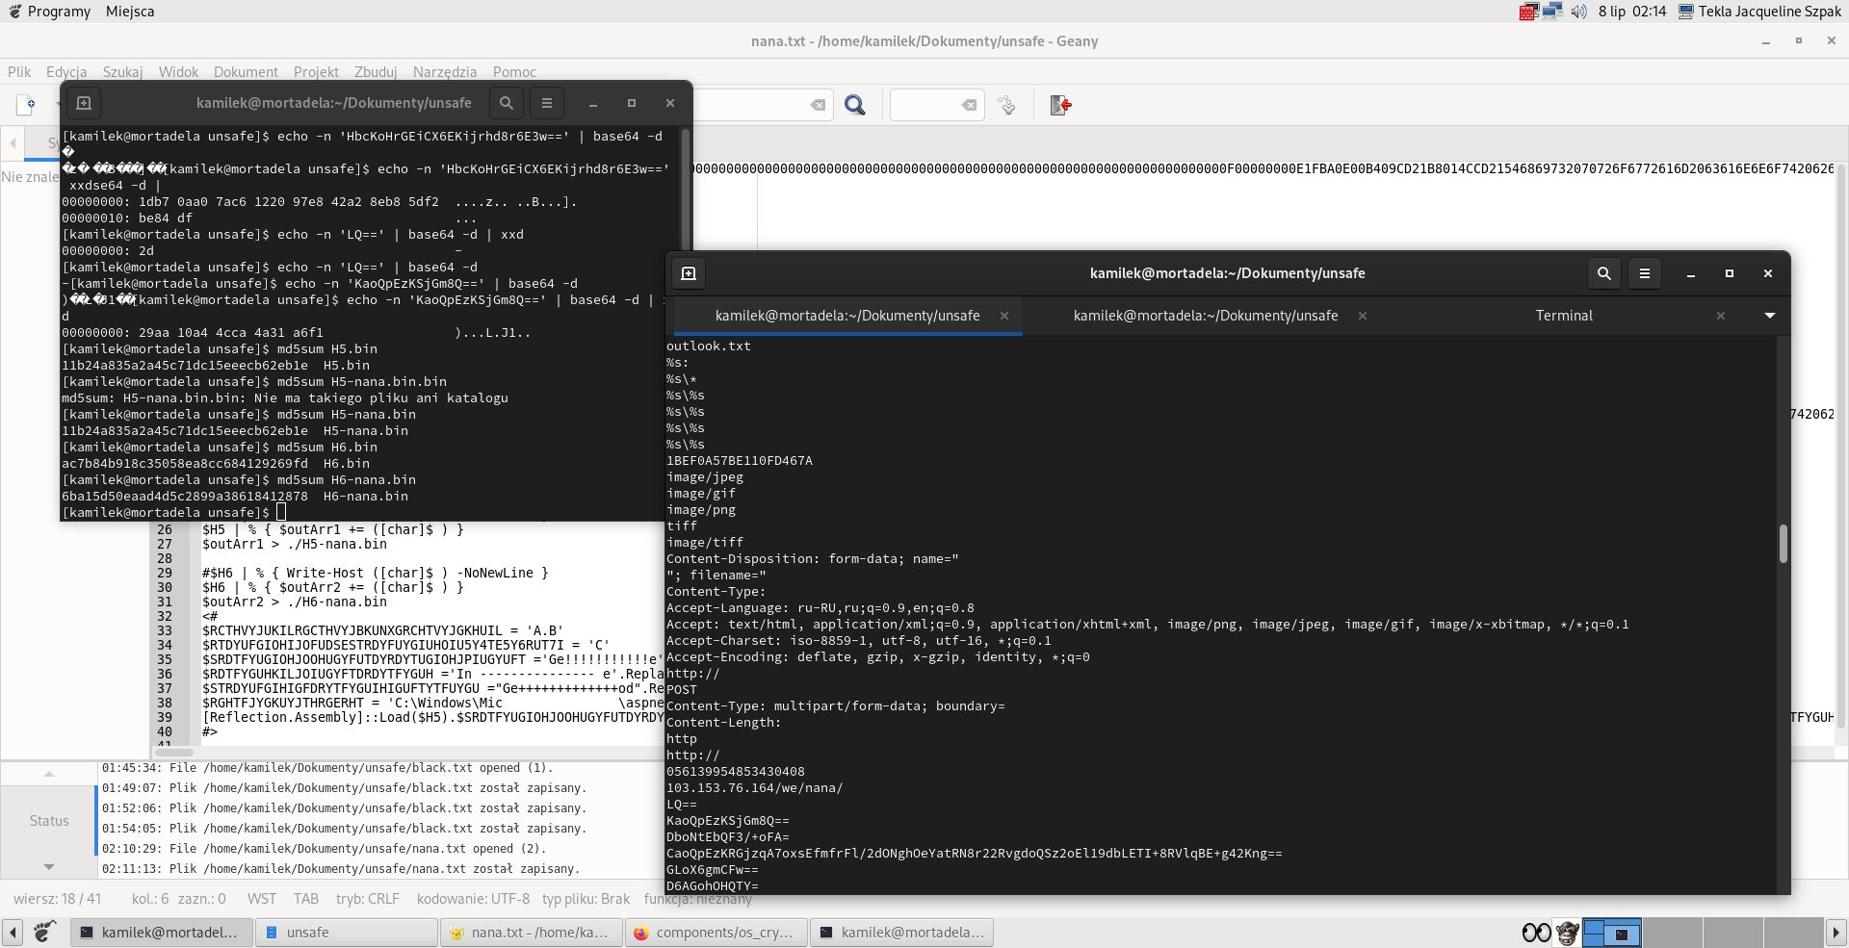Click the jump-to-line icon in Geany's toolbar
This screenshot has height=948, width=1849.
[1007, 106]
